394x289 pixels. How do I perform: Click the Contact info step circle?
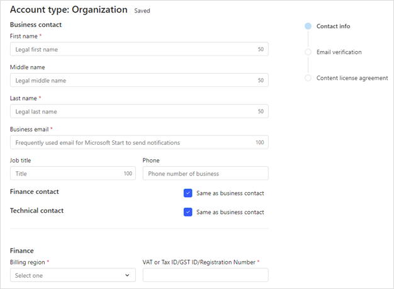(x=308, y=26)
